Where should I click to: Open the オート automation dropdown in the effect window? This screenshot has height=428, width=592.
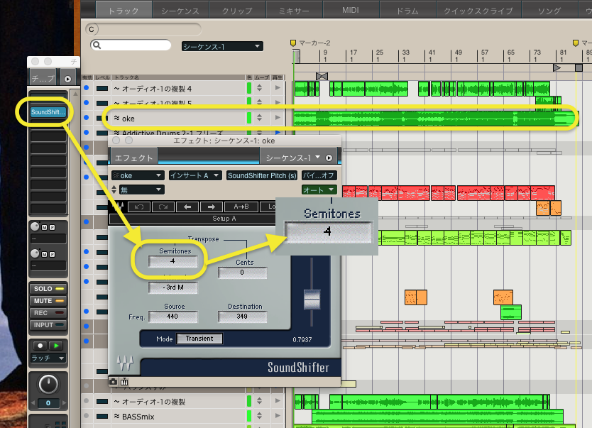click(x=319, y=190)
